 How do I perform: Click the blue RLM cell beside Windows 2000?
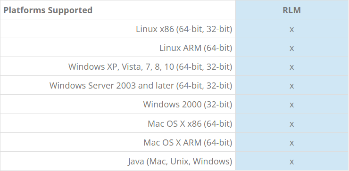point(292,104)
